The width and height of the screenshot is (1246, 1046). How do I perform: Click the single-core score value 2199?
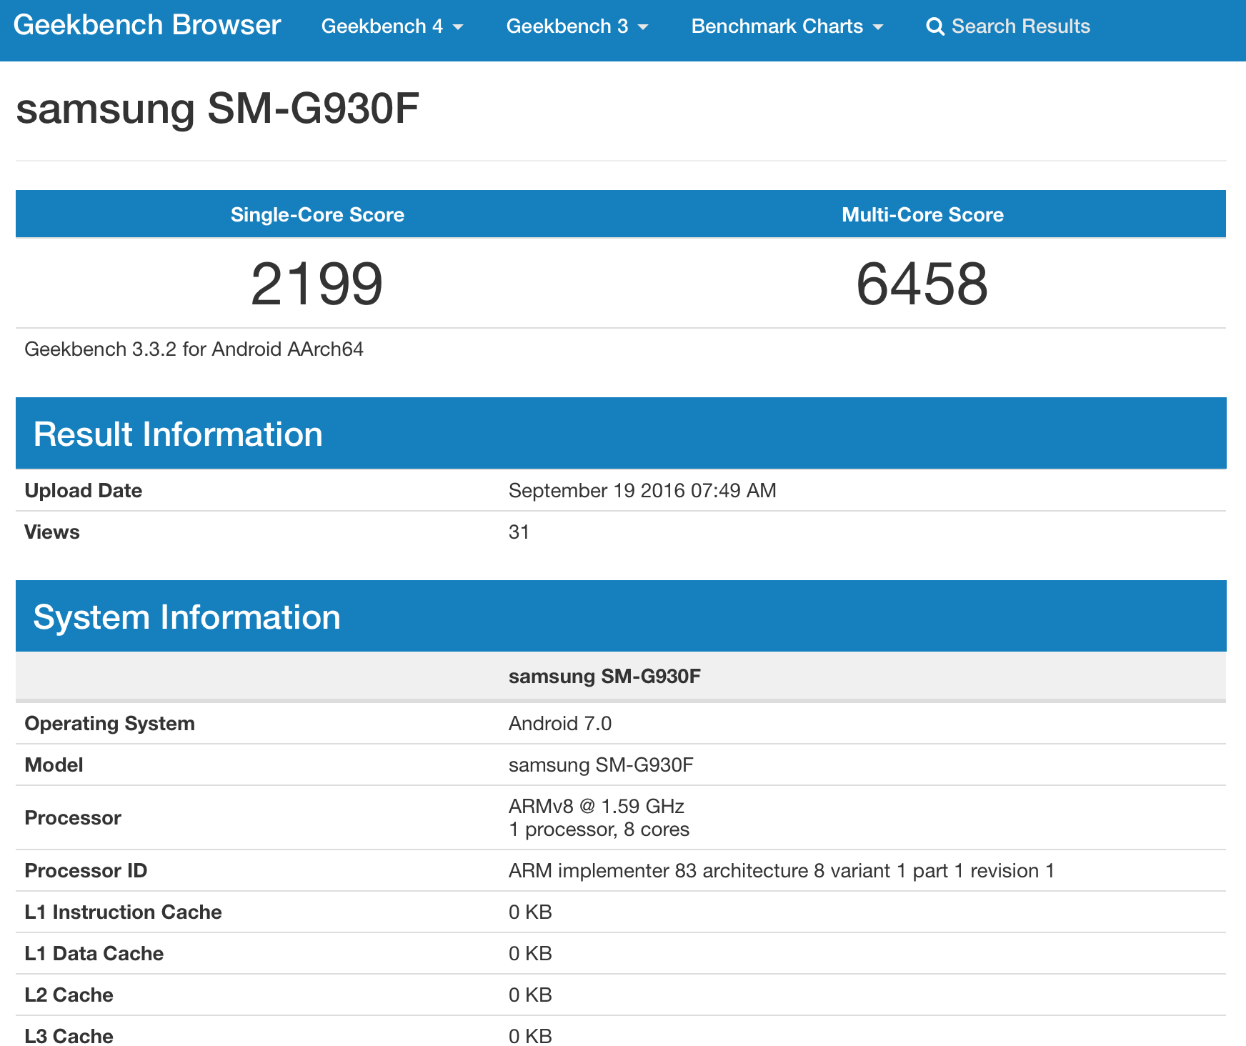[317, 284]
